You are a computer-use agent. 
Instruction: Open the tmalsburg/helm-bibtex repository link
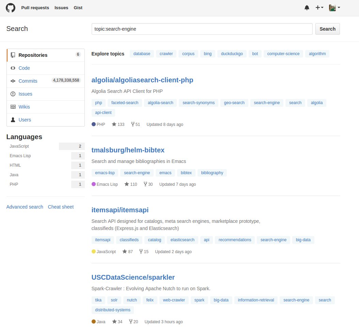pyautogui.click(x=128, y=150)
